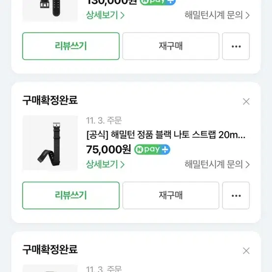Click the 75,000원 price text
This screenshot has width=272, height=272.
pyautogui.click(x=109, y=149)
